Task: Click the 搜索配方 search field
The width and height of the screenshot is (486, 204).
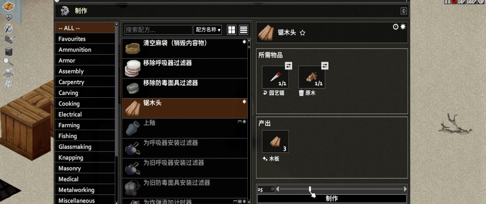Action: pos(159,30)
